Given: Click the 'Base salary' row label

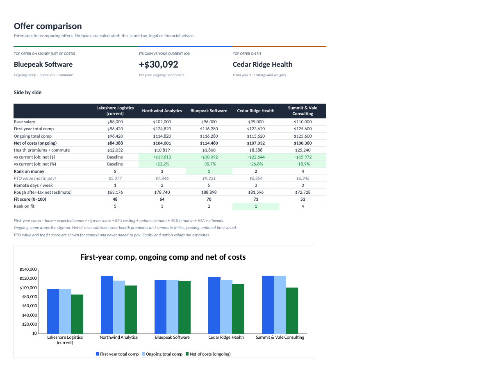Looking at the screenshot, I should [x=25, y=122].
